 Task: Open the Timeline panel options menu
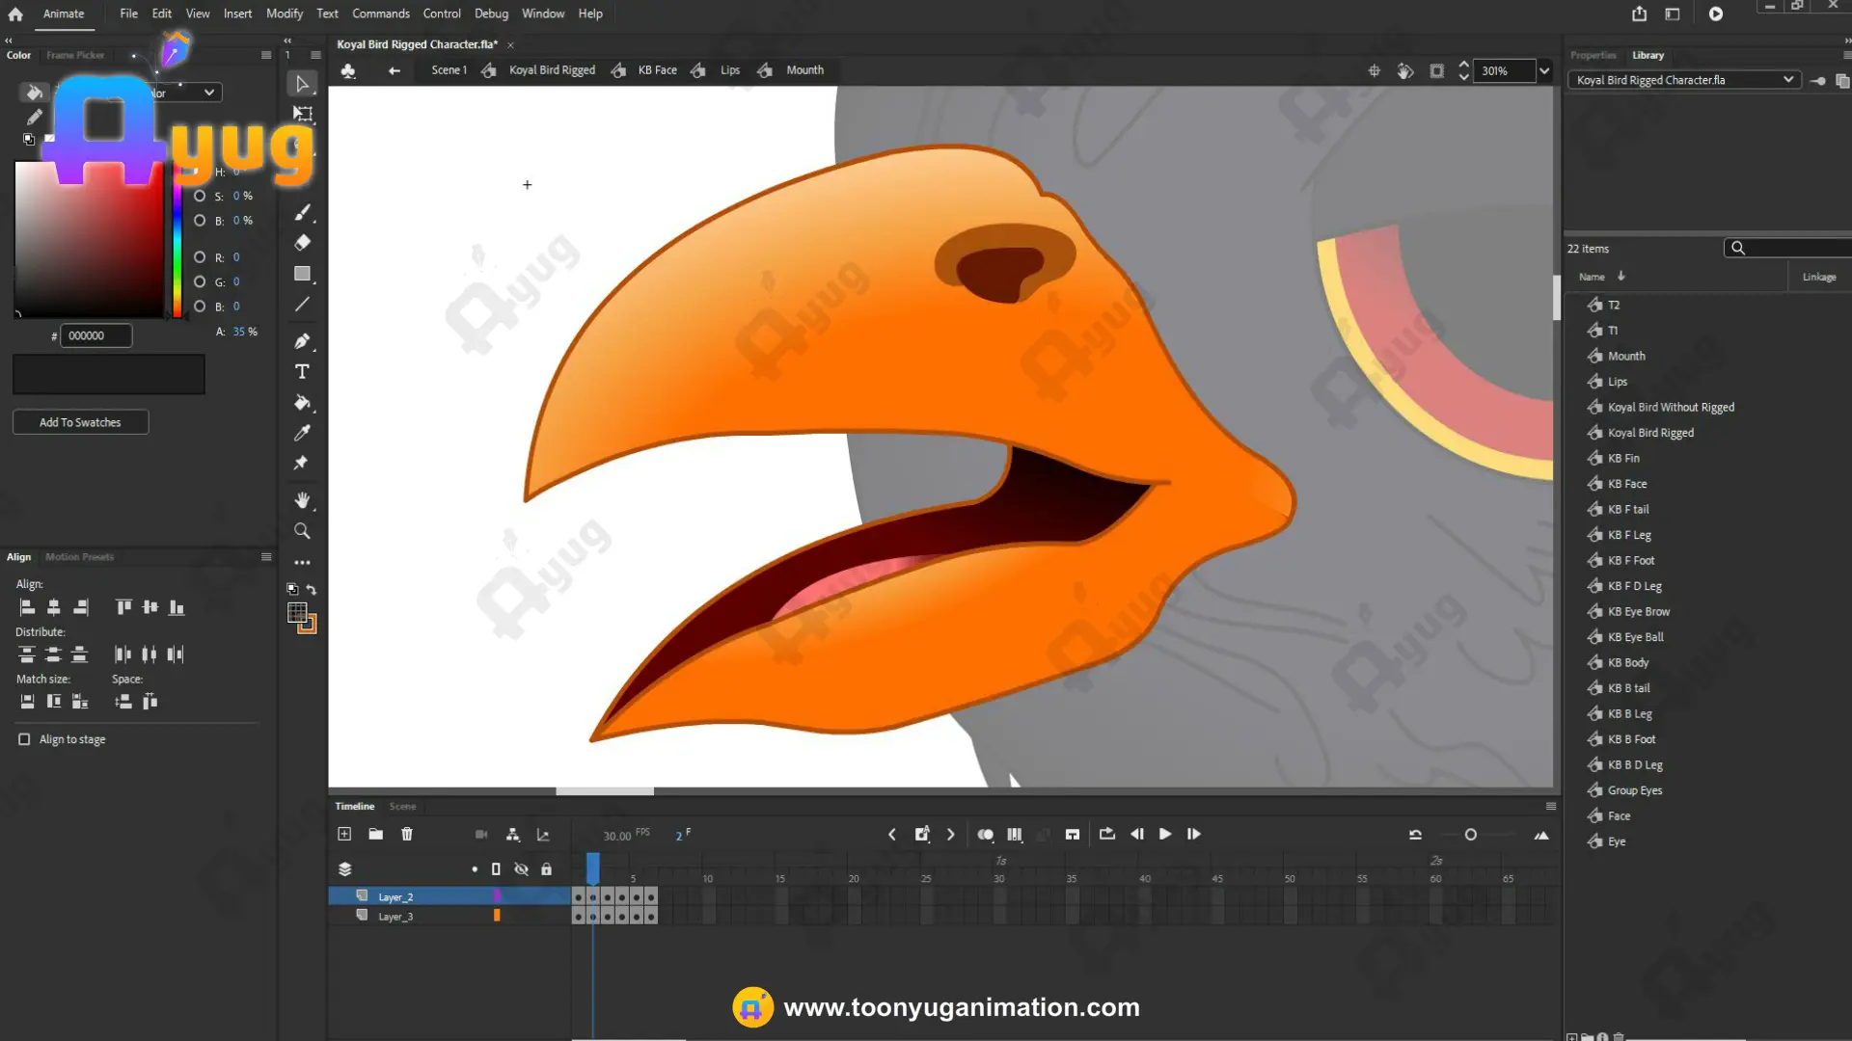click(x=1551, y=807)
